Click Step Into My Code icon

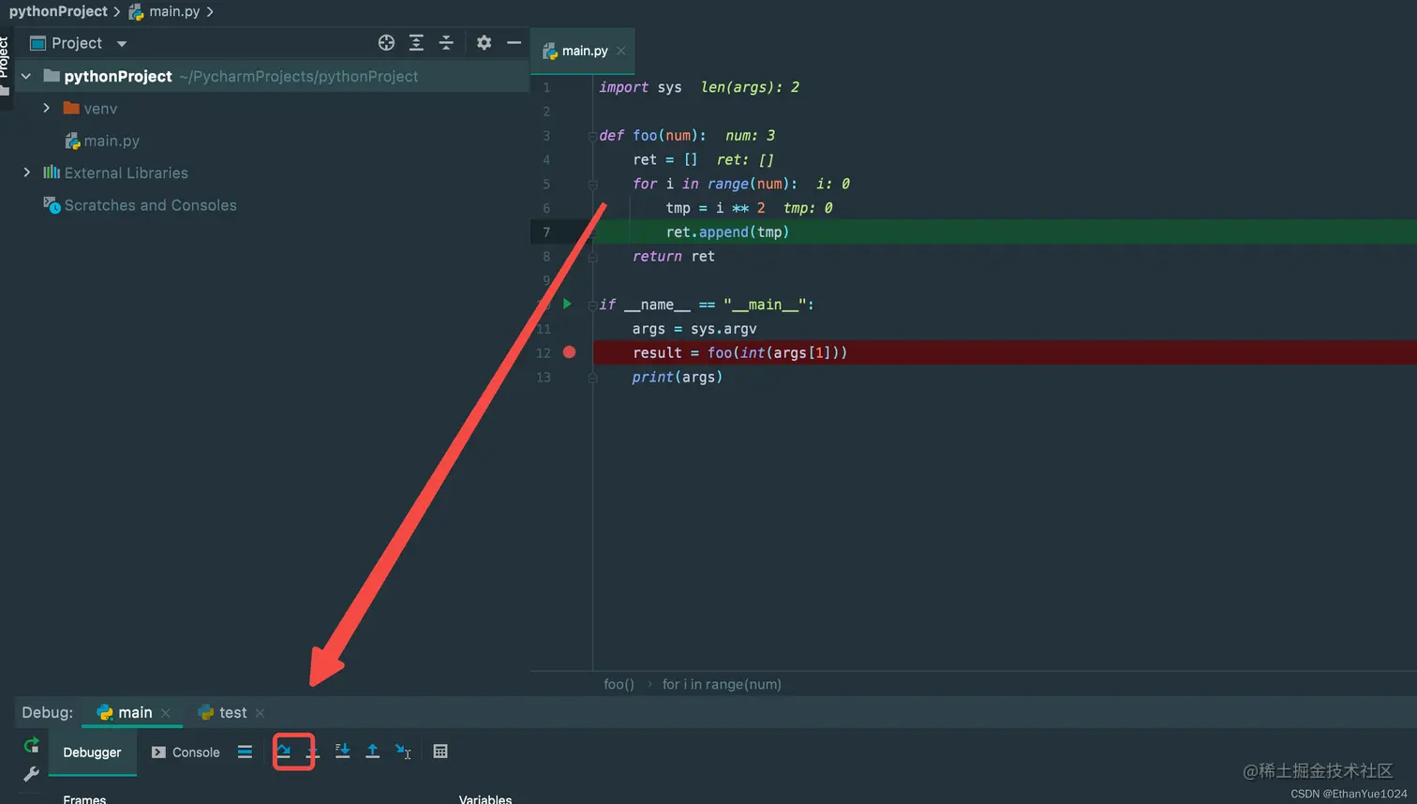[342, 752]
